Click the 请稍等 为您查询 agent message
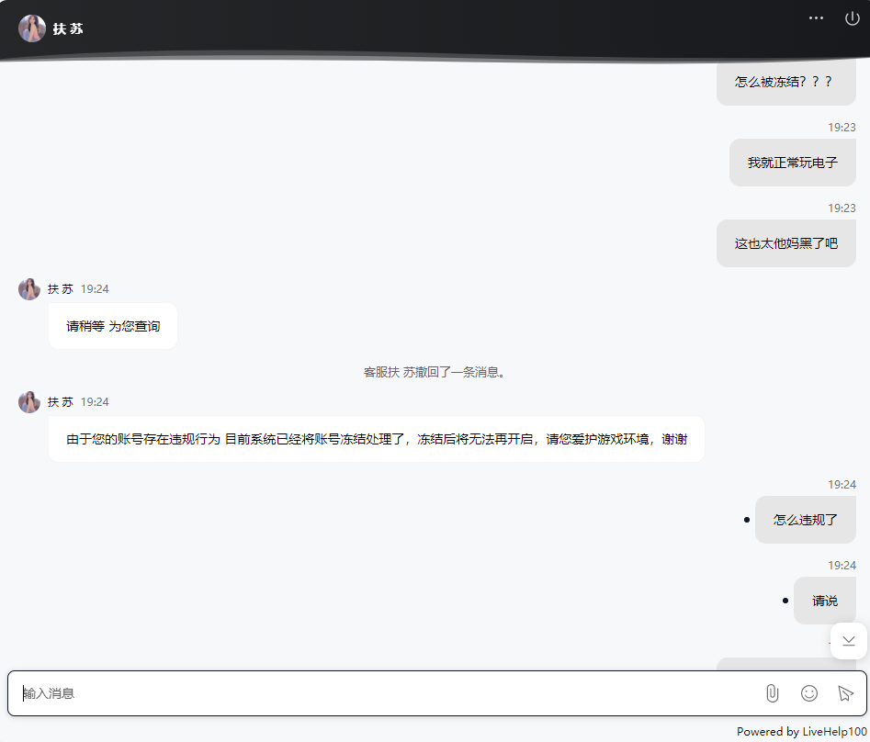 [112, 325]
